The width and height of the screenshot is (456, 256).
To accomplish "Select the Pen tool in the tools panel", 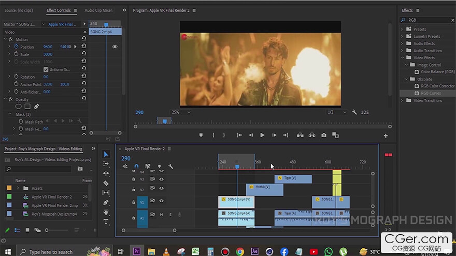I will pyautogui.click(x=106, y=203).
